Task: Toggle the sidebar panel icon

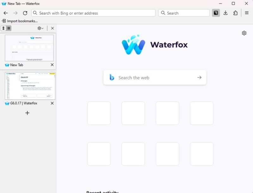Action: click(x=216, y=13)
